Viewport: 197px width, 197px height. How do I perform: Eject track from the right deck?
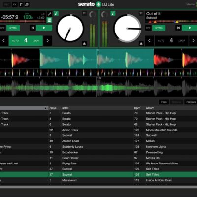tap(141, 44)
